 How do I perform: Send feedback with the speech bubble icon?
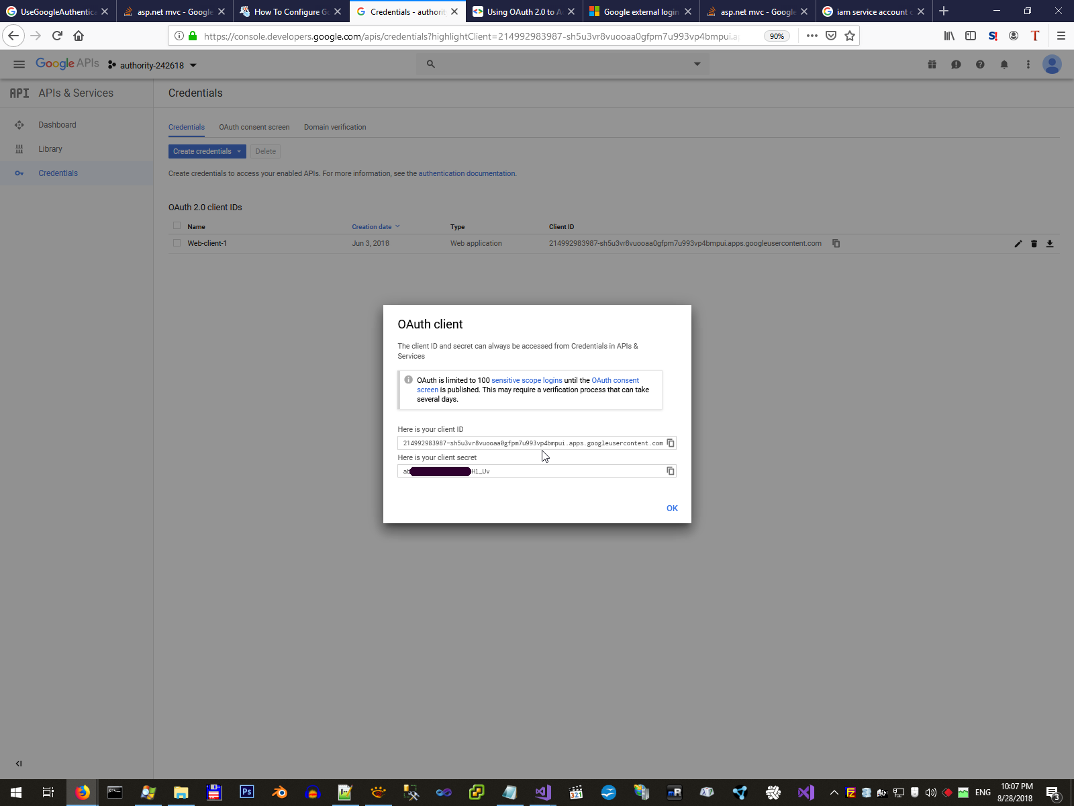tap(956, 64)
